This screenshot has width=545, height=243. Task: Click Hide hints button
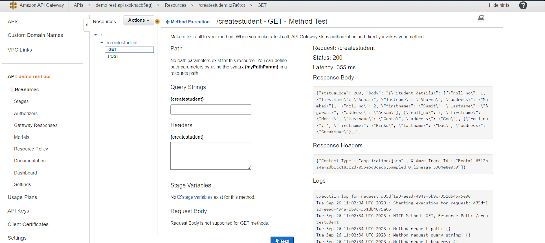tap(499, 5)
